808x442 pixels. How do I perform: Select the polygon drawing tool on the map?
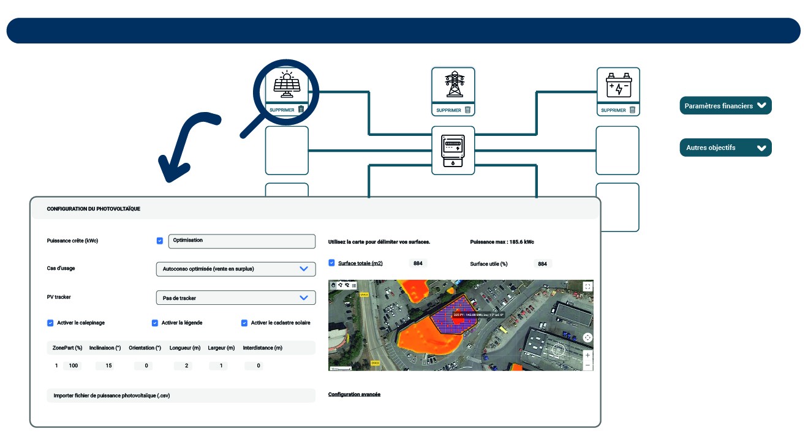[x=340, y=285]
